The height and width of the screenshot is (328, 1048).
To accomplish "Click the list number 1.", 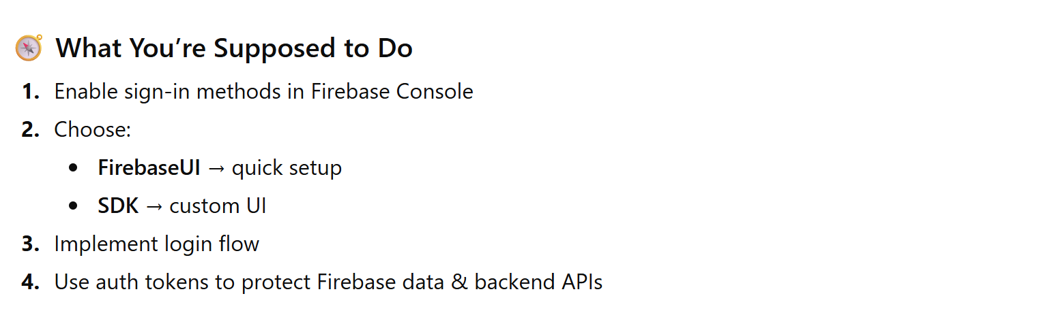I will (x=31, y=91).
